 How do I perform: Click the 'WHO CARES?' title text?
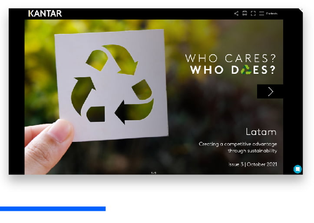click(231, 59)
